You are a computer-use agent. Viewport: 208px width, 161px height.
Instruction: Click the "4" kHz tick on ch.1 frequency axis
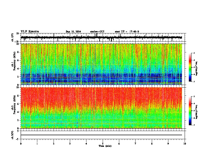[18, 69]
